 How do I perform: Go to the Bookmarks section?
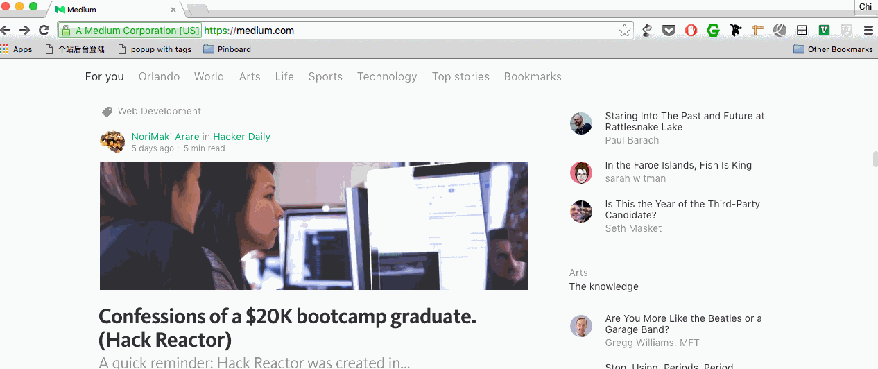pos(533,77)
